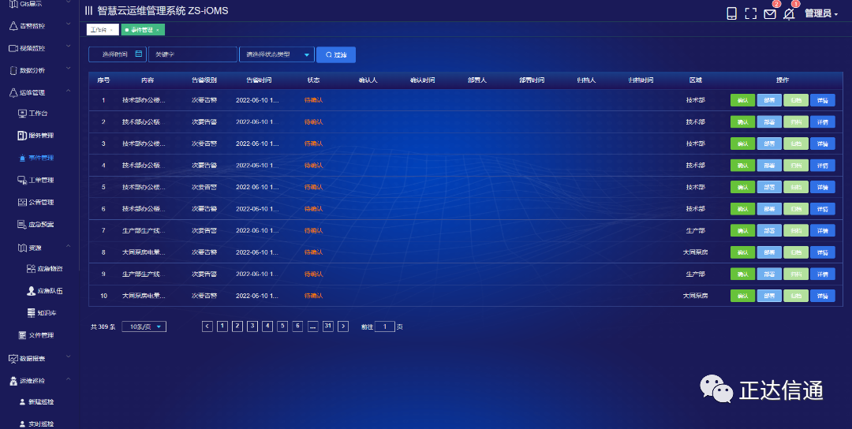Viewport: 852px width, 429px height.
Task: Click 归档 button in row 3
Action: pyautogui.click(x=795, y=144)
